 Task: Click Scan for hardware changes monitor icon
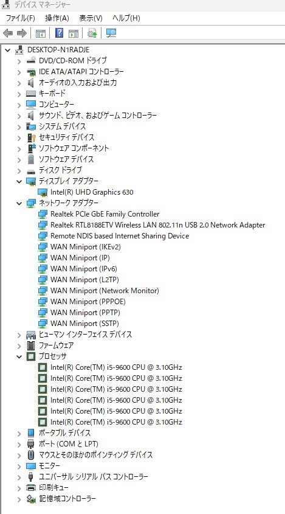[111, 33]
